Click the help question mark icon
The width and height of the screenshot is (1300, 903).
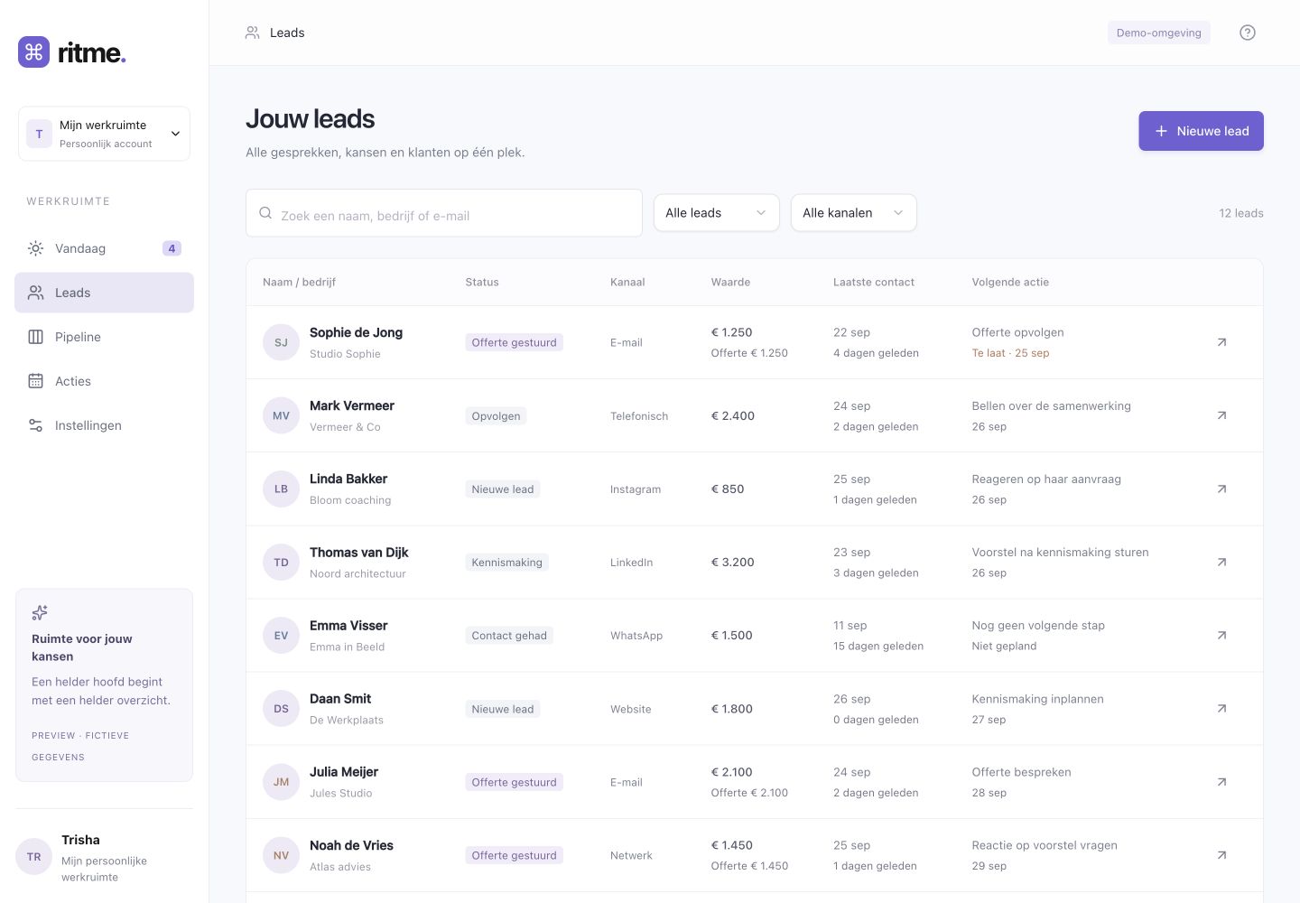click(1248, 33)
